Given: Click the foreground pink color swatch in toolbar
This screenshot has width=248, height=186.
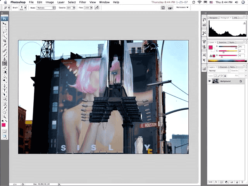Looking at the screenshot, I should (x=3, y=125).
